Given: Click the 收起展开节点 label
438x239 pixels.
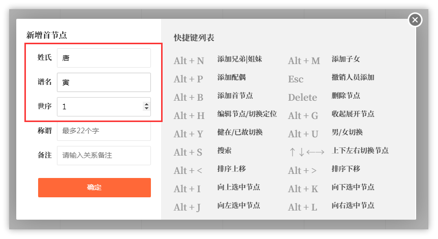Looking at the screenshot, I should [x=353, y=114].
